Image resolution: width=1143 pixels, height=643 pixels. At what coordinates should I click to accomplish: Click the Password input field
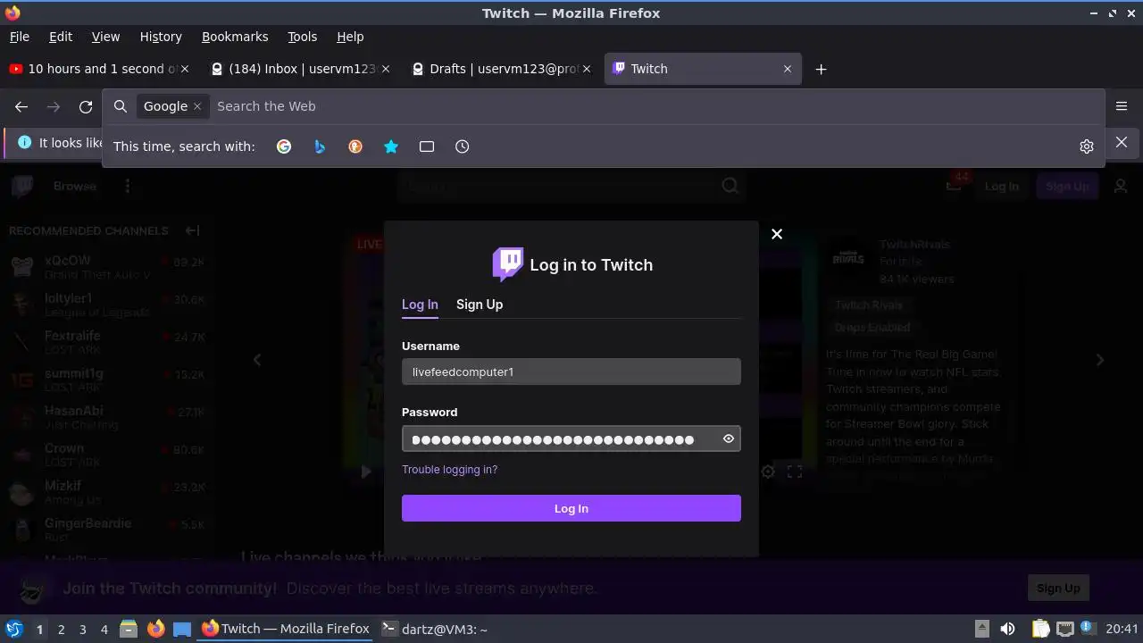[571, 438]
